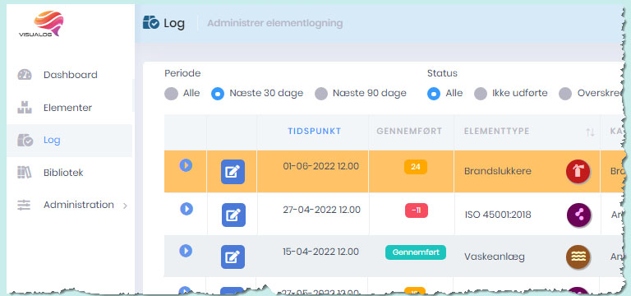Viewport: 631px width, 296px height.
Task: Sort by Elementtype arrows icon
Action: tap(590, 132)
